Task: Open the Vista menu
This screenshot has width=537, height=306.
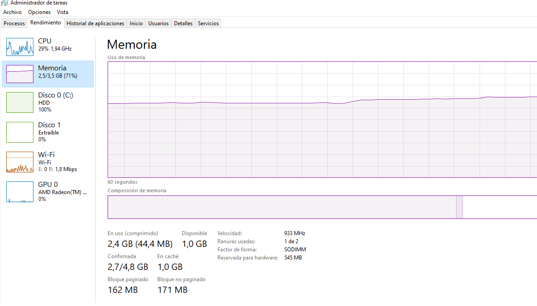Action: 62,12
